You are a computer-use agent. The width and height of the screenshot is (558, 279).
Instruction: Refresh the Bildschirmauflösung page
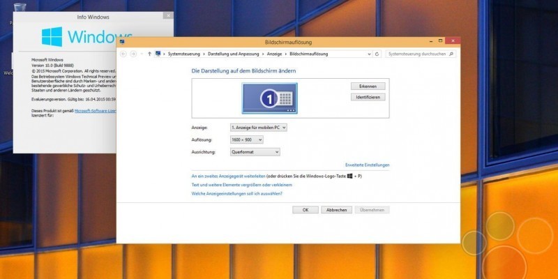point(377,54)
